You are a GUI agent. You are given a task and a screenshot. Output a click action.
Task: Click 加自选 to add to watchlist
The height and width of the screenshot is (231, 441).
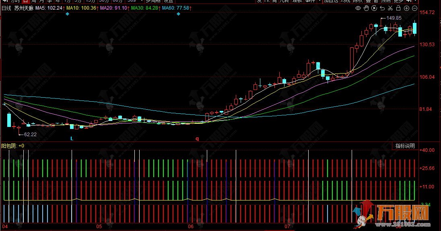331,1
